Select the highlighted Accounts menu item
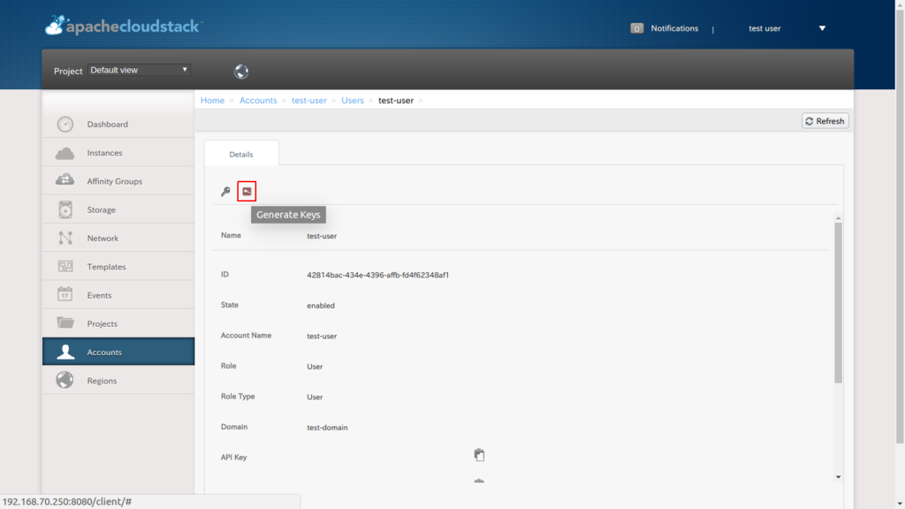 (118, 352)
